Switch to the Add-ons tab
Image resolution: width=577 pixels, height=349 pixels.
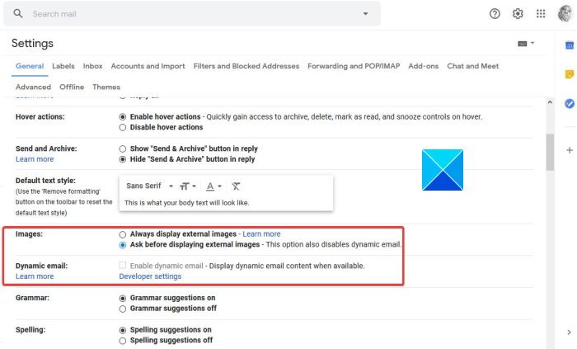pos(423,66)
